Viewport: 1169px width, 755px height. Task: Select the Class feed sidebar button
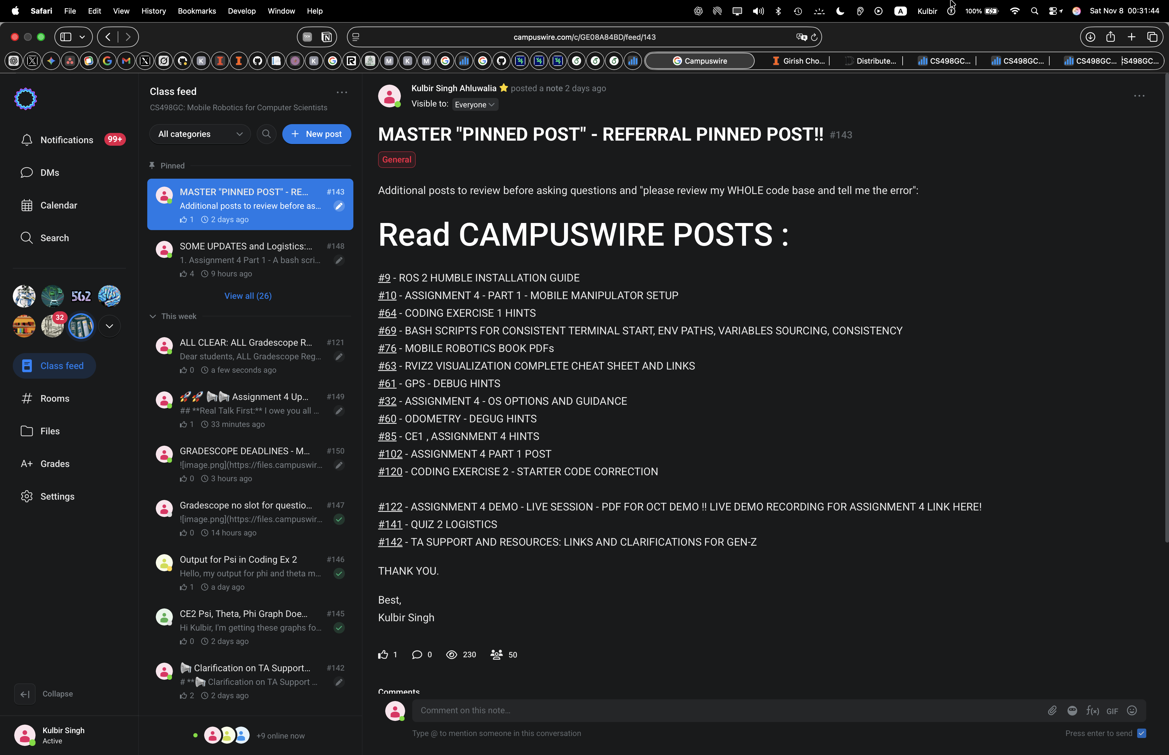(x=55, y=366)
